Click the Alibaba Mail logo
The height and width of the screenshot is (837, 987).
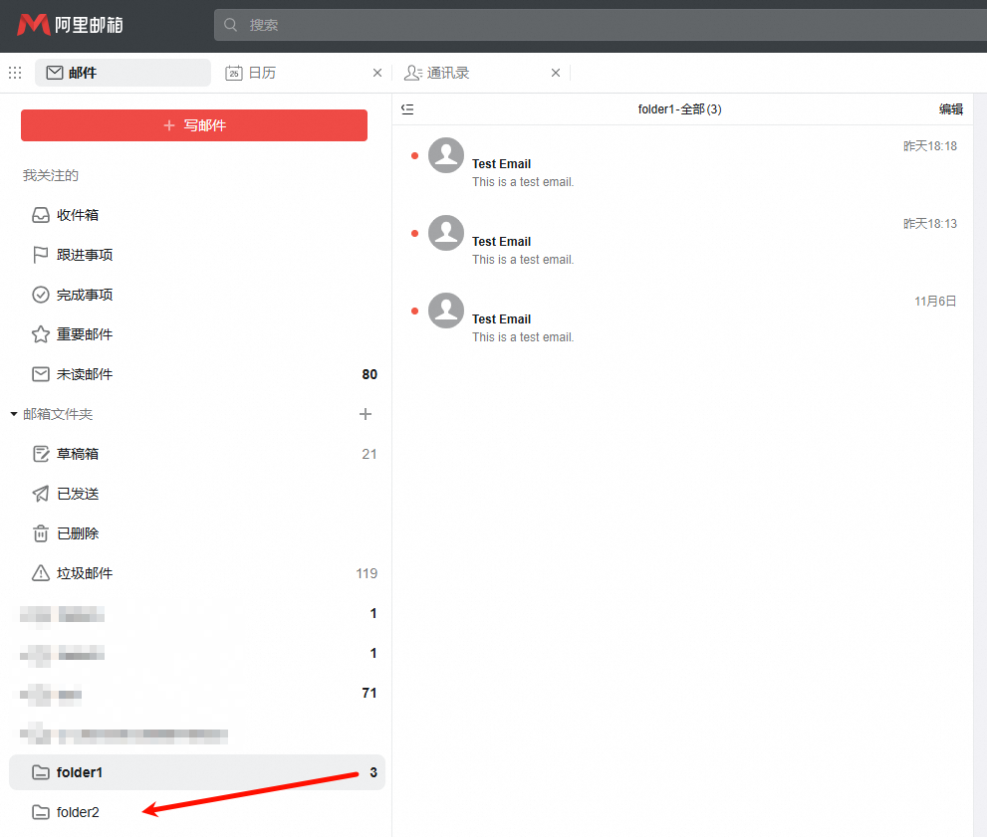pyautogui.click(x=70, y=25)
